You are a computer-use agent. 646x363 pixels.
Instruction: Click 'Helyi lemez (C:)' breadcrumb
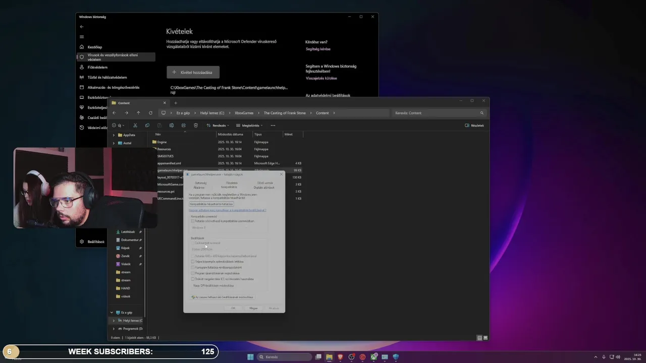[212, 113]
